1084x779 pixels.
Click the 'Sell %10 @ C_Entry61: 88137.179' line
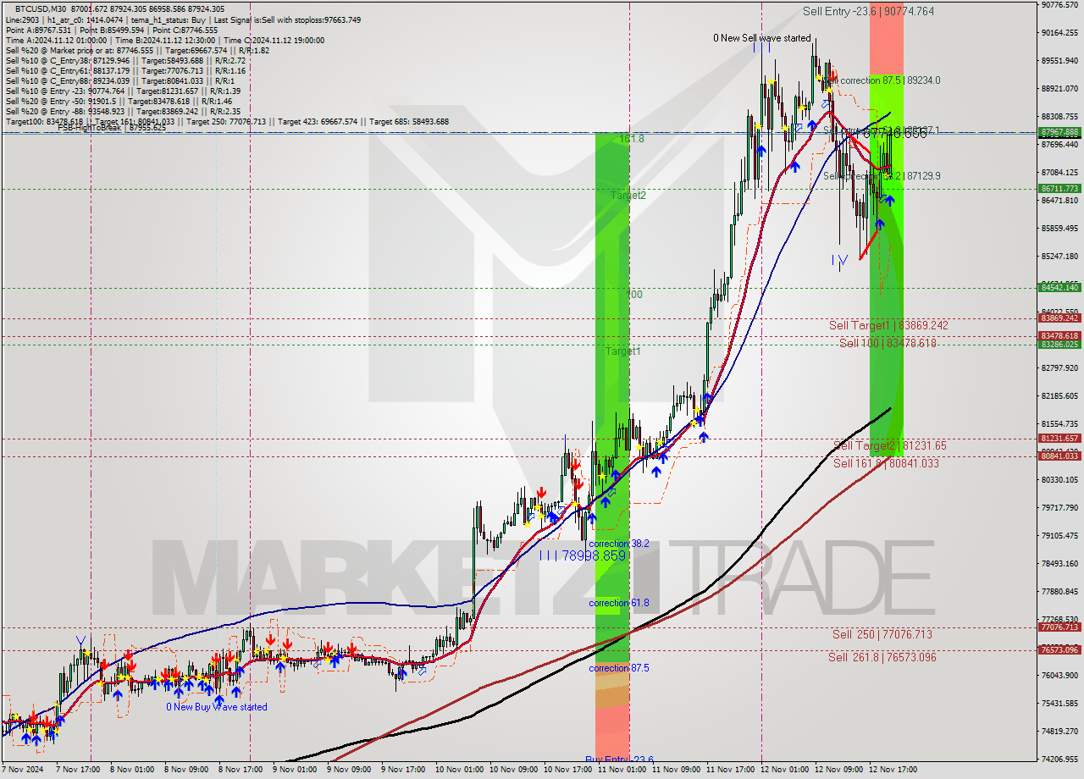tap(125, 71)
